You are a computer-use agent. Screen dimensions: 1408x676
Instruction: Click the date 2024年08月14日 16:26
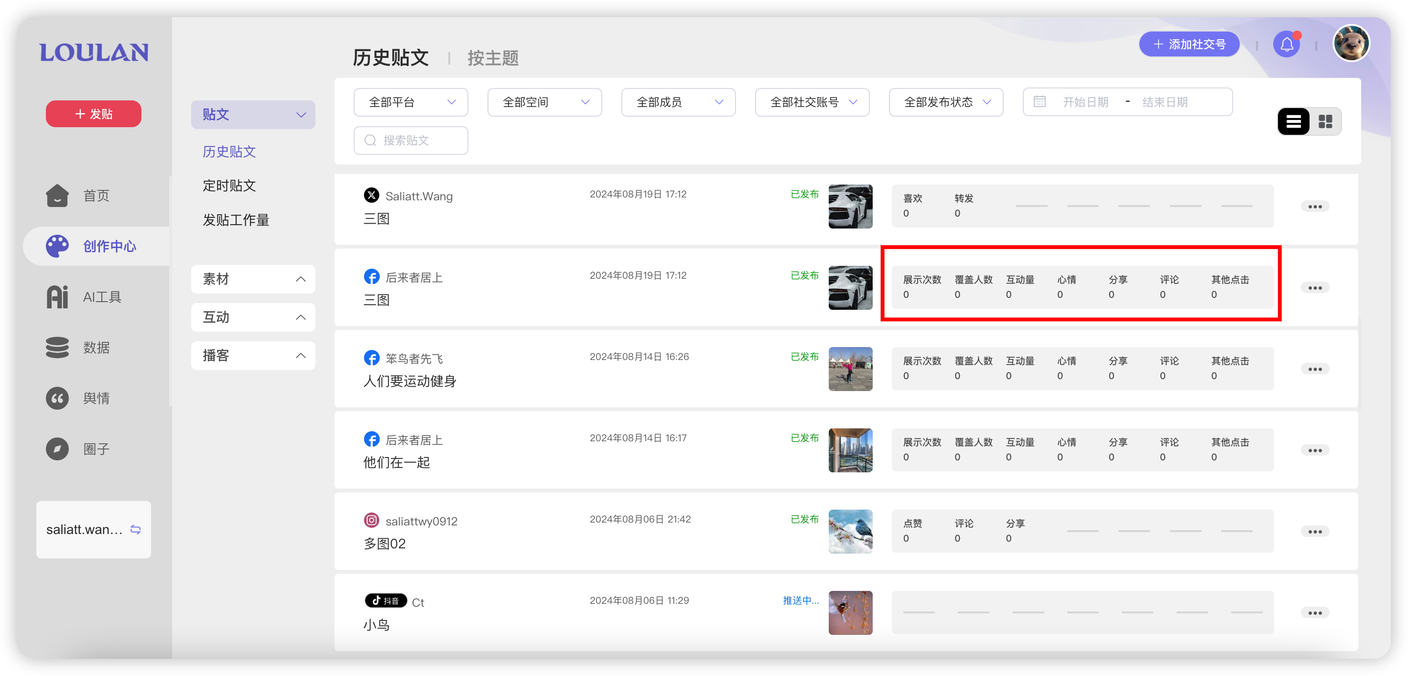pyautogui.click(x=639, y=357)
